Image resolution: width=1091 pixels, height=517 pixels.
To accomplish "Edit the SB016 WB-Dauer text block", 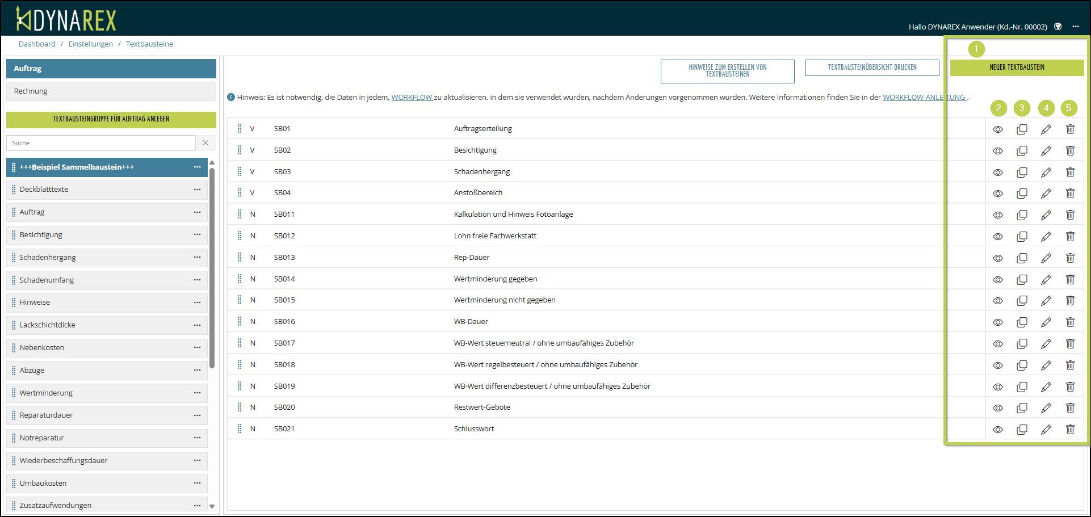I will [x=1046, y=322].
